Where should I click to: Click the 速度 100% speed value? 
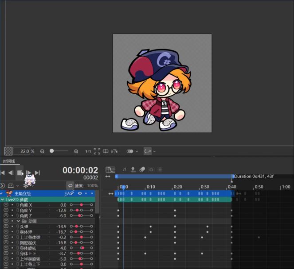point(92,186)
